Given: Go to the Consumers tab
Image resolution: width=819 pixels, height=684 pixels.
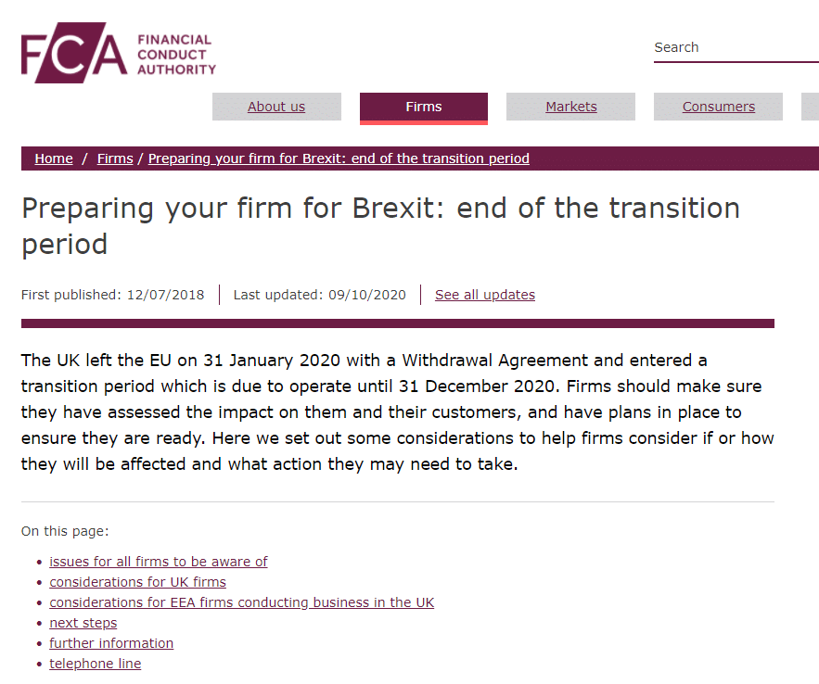Looking at the screenshot, I should (718, 107).
